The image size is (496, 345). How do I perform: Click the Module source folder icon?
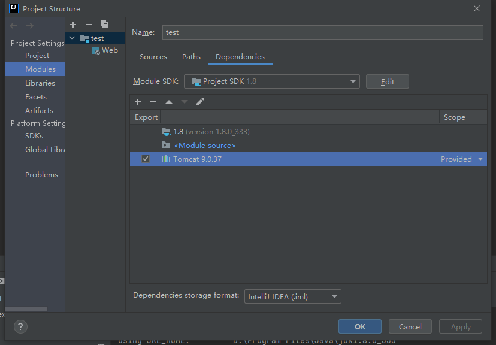pos(166,145)
